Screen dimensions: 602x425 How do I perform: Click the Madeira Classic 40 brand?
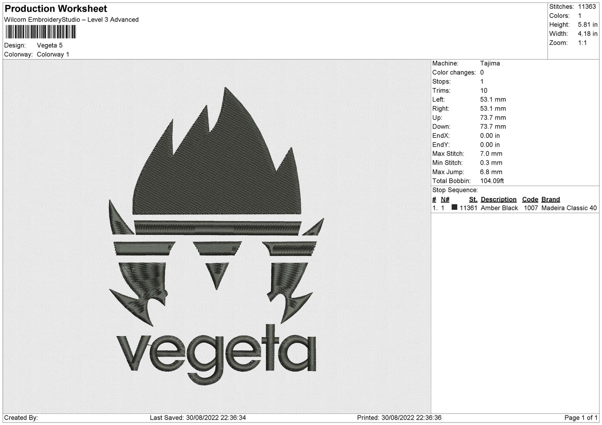pyautogui.click(x=569, y=208)
